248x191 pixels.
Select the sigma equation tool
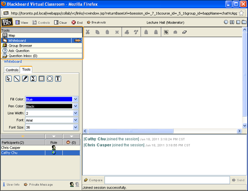point(33,79)
